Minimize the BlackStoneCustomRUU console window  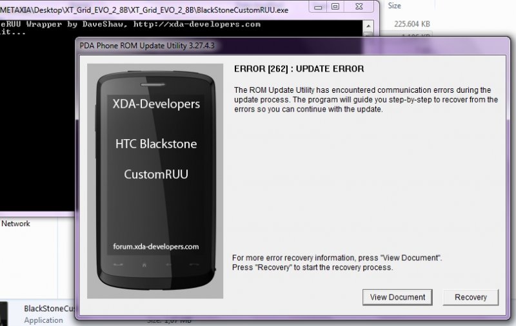(318, 7)
